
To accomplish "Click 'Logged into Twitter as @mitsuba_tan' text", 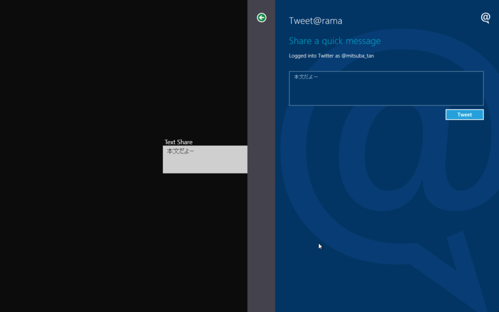I will pos(331,56).
